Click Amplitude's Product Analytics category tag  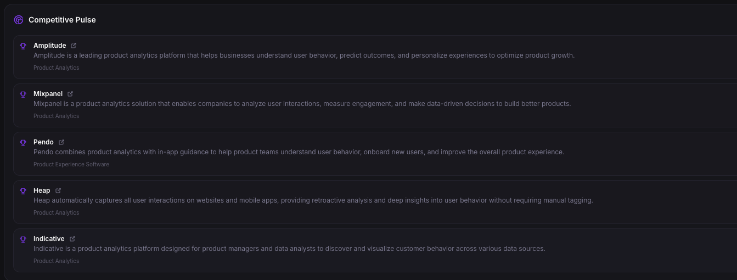click(56, 68)
